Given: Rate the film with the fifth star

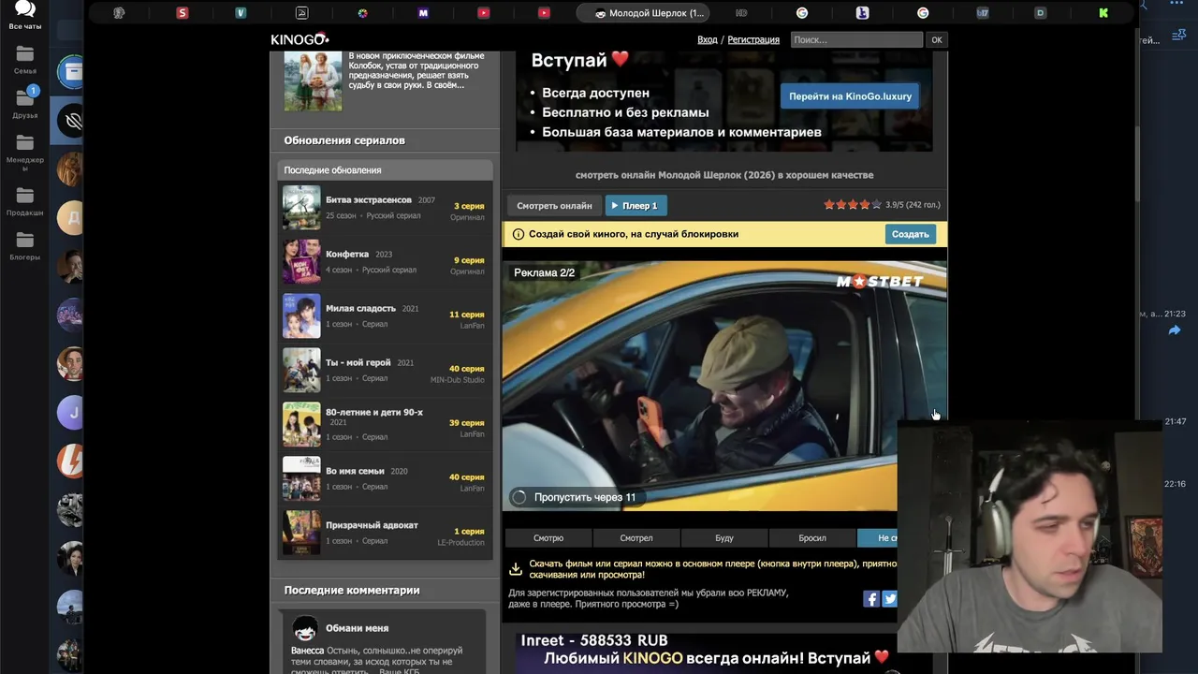Looking at the screenshot, I should 877,204.
